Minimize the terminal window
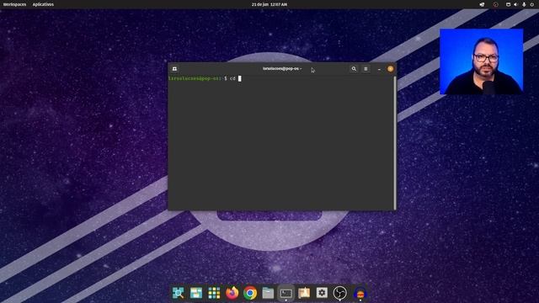The width and height of the screenshot is (539, 303). click(379, 69)
